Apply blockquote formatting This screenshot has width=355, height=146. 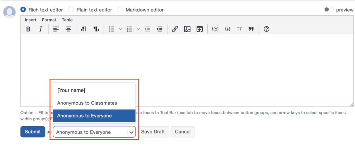click(x=251, y=29)
